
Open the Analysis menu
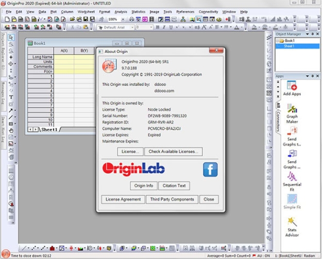(x=121, y=11)
